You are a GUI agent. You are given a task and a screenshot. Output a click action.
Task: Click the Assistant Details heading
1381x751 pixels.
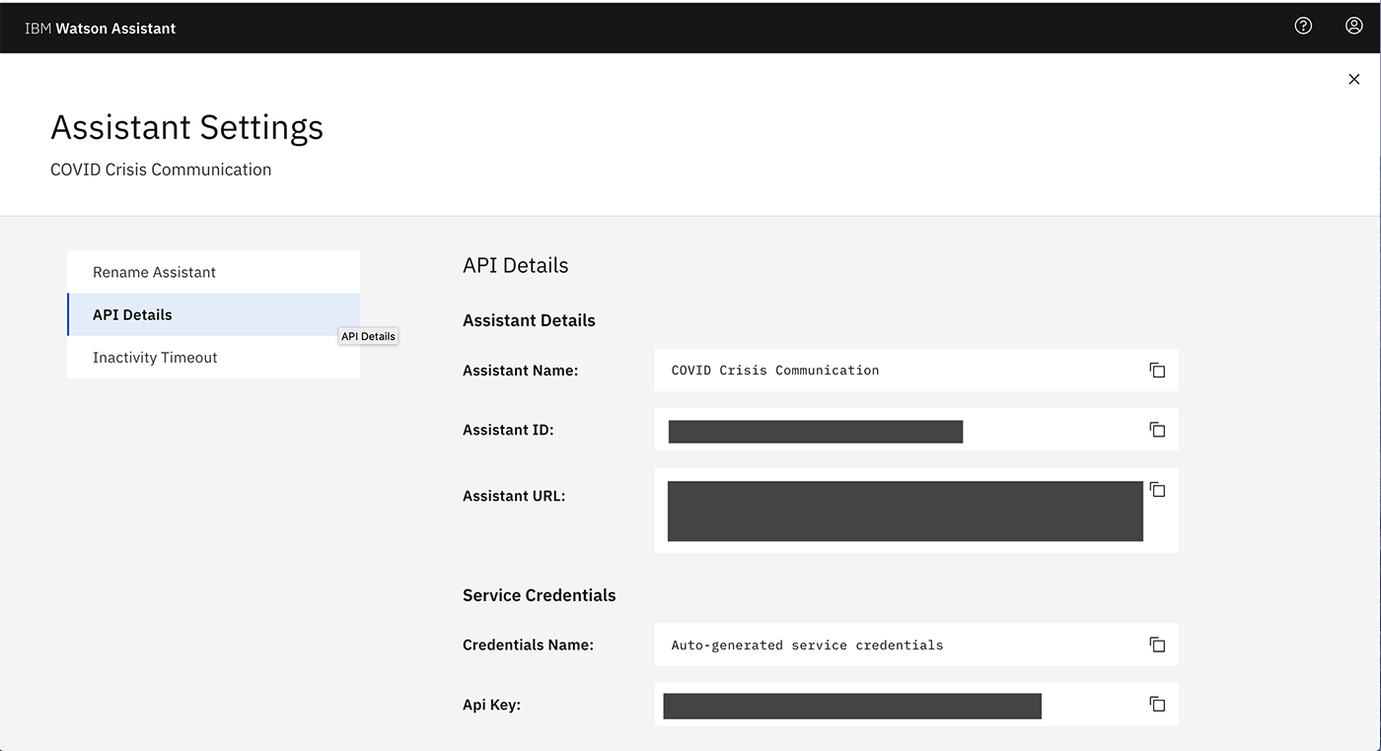529,320
